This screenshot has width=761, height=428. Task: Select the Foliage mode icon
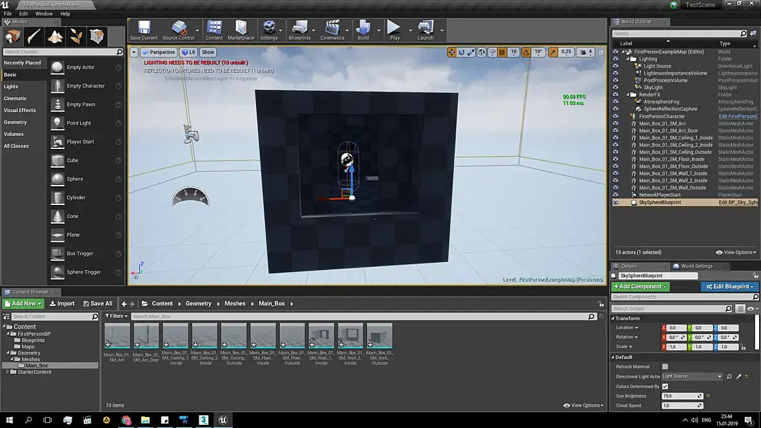coord(76,36)
